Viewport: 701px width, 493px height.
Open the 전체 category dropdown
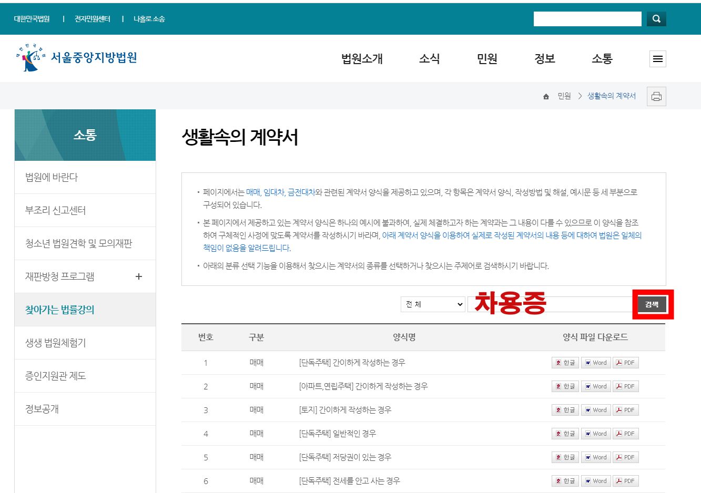tap(432, 304)
